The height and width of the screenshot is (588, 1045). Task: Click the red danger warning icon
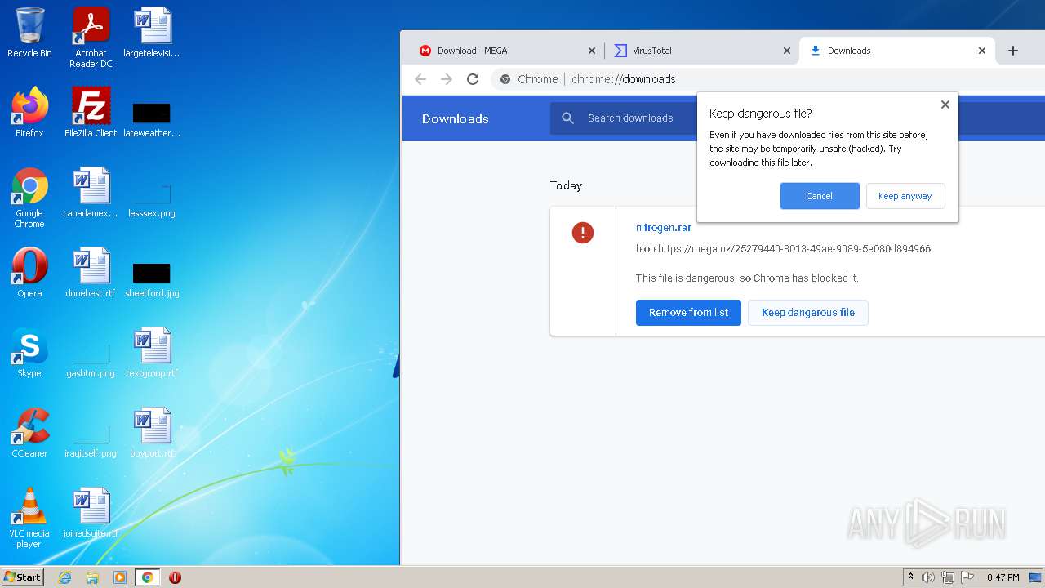583,233
